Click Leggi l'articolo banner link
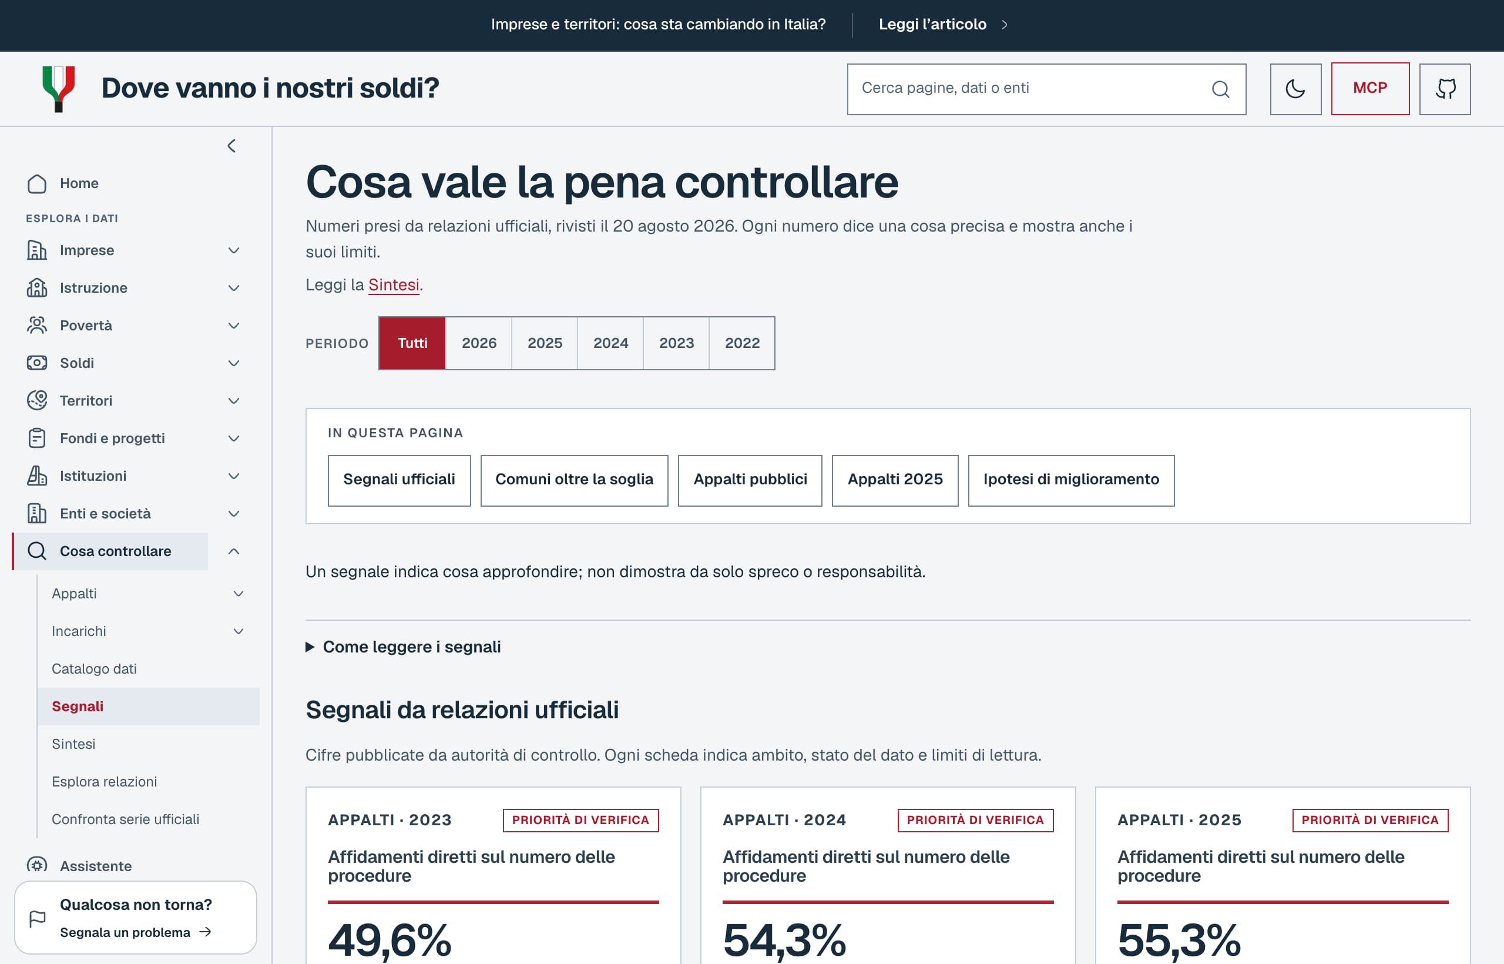The width and height of the screenshot is (1504, 964). (942, 25)
